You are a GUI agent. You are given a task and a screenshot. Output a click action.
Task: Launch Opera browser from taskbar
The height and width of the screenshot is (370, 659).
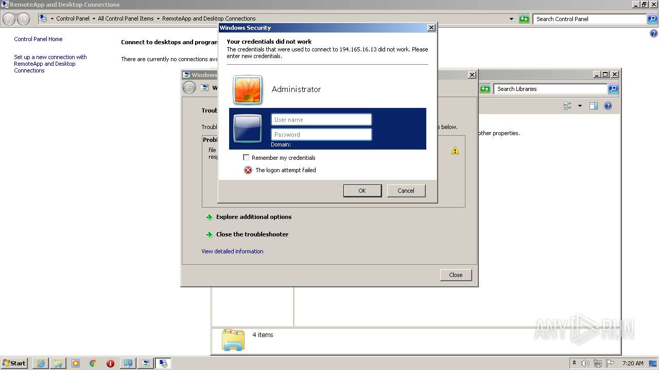[x=110, y=363]
